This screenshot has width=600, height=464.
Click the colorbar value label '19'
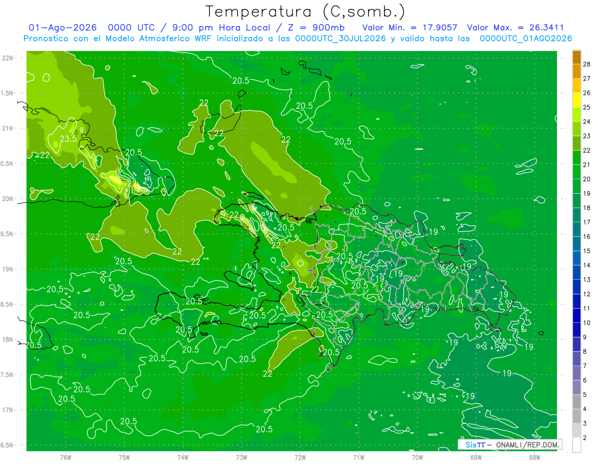587,193
